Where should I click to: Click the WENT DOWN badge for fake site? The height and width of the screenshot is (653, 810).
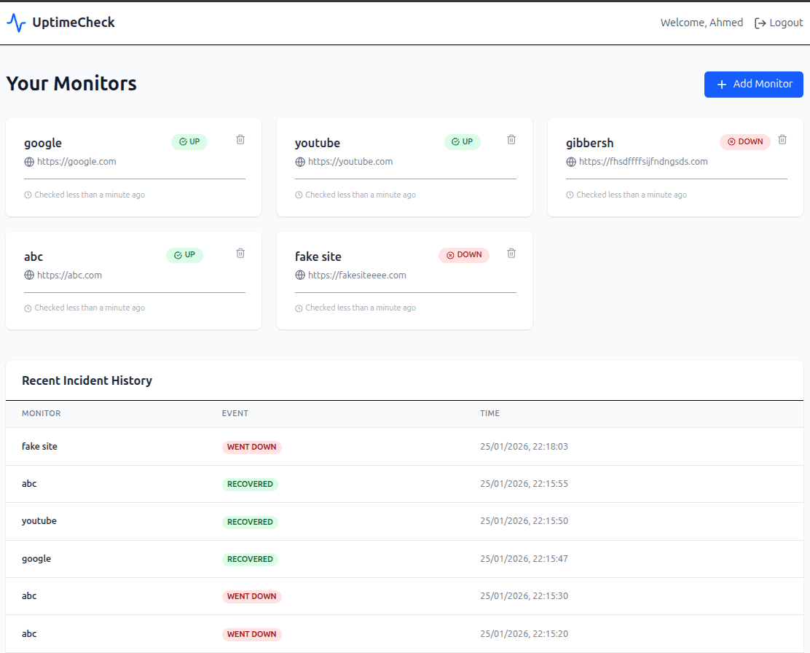(x=252, y=447)
